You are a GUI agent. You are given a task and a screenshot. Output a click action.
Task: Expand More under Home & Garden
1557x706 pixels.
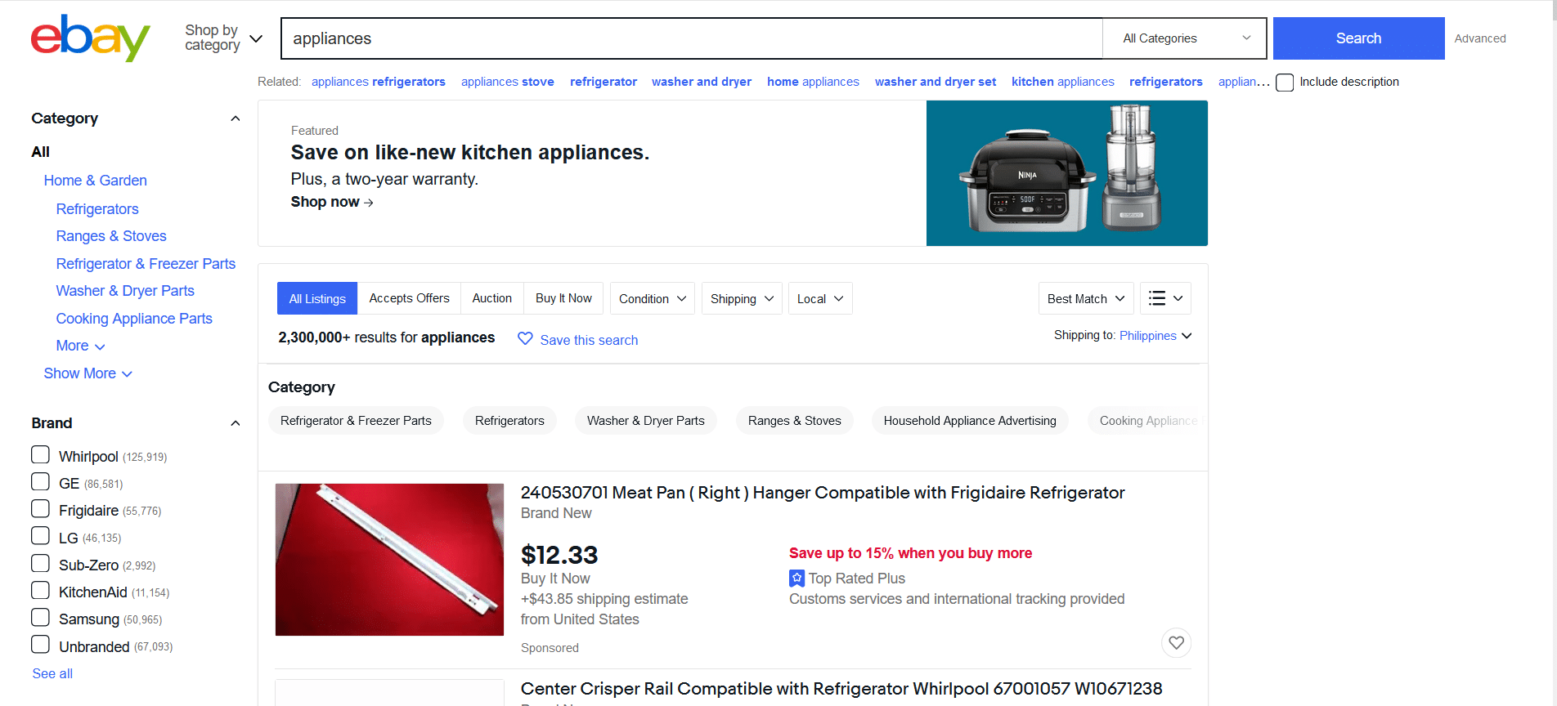click(80, 346)
